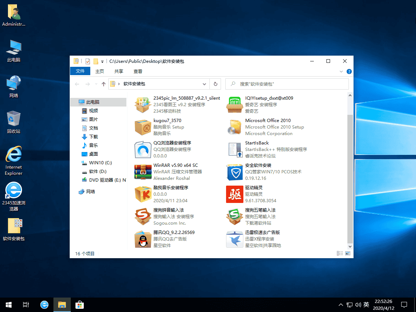This screenshot has width=416, height=312.
Task: Go up one folder level
Action: tap(104, 84)
